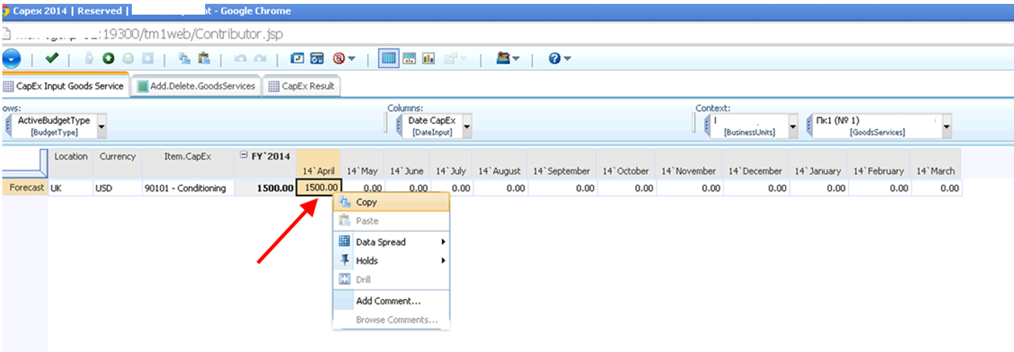Collapse the FY`2014 column group
1014x352 pixels.
tap(244, 155)
